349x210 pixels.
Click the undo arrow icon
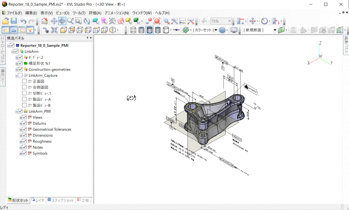23,21
